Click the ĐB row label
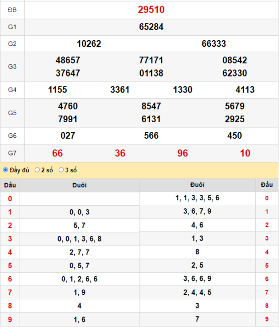The image size is (279, 327). pos(12,10)
